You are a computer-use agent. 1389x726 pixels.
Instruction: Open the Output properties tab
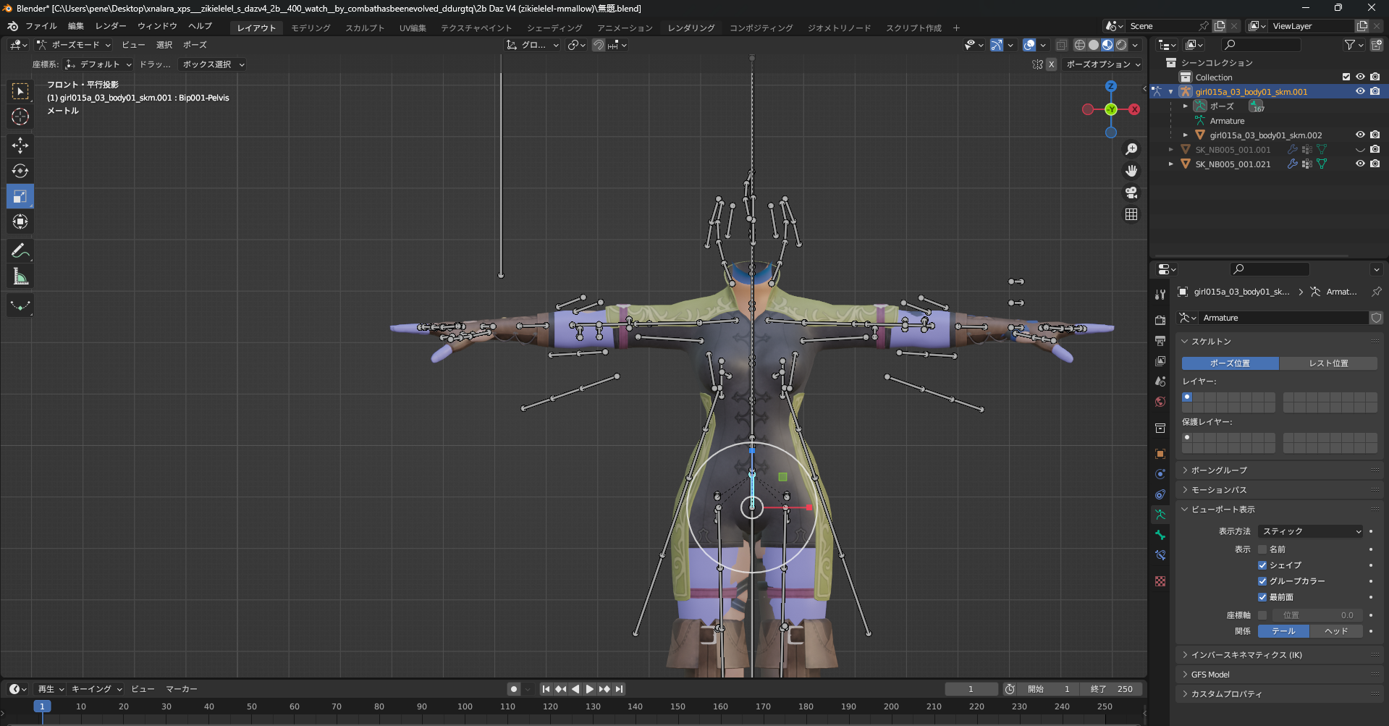(x=1160, y=340)
